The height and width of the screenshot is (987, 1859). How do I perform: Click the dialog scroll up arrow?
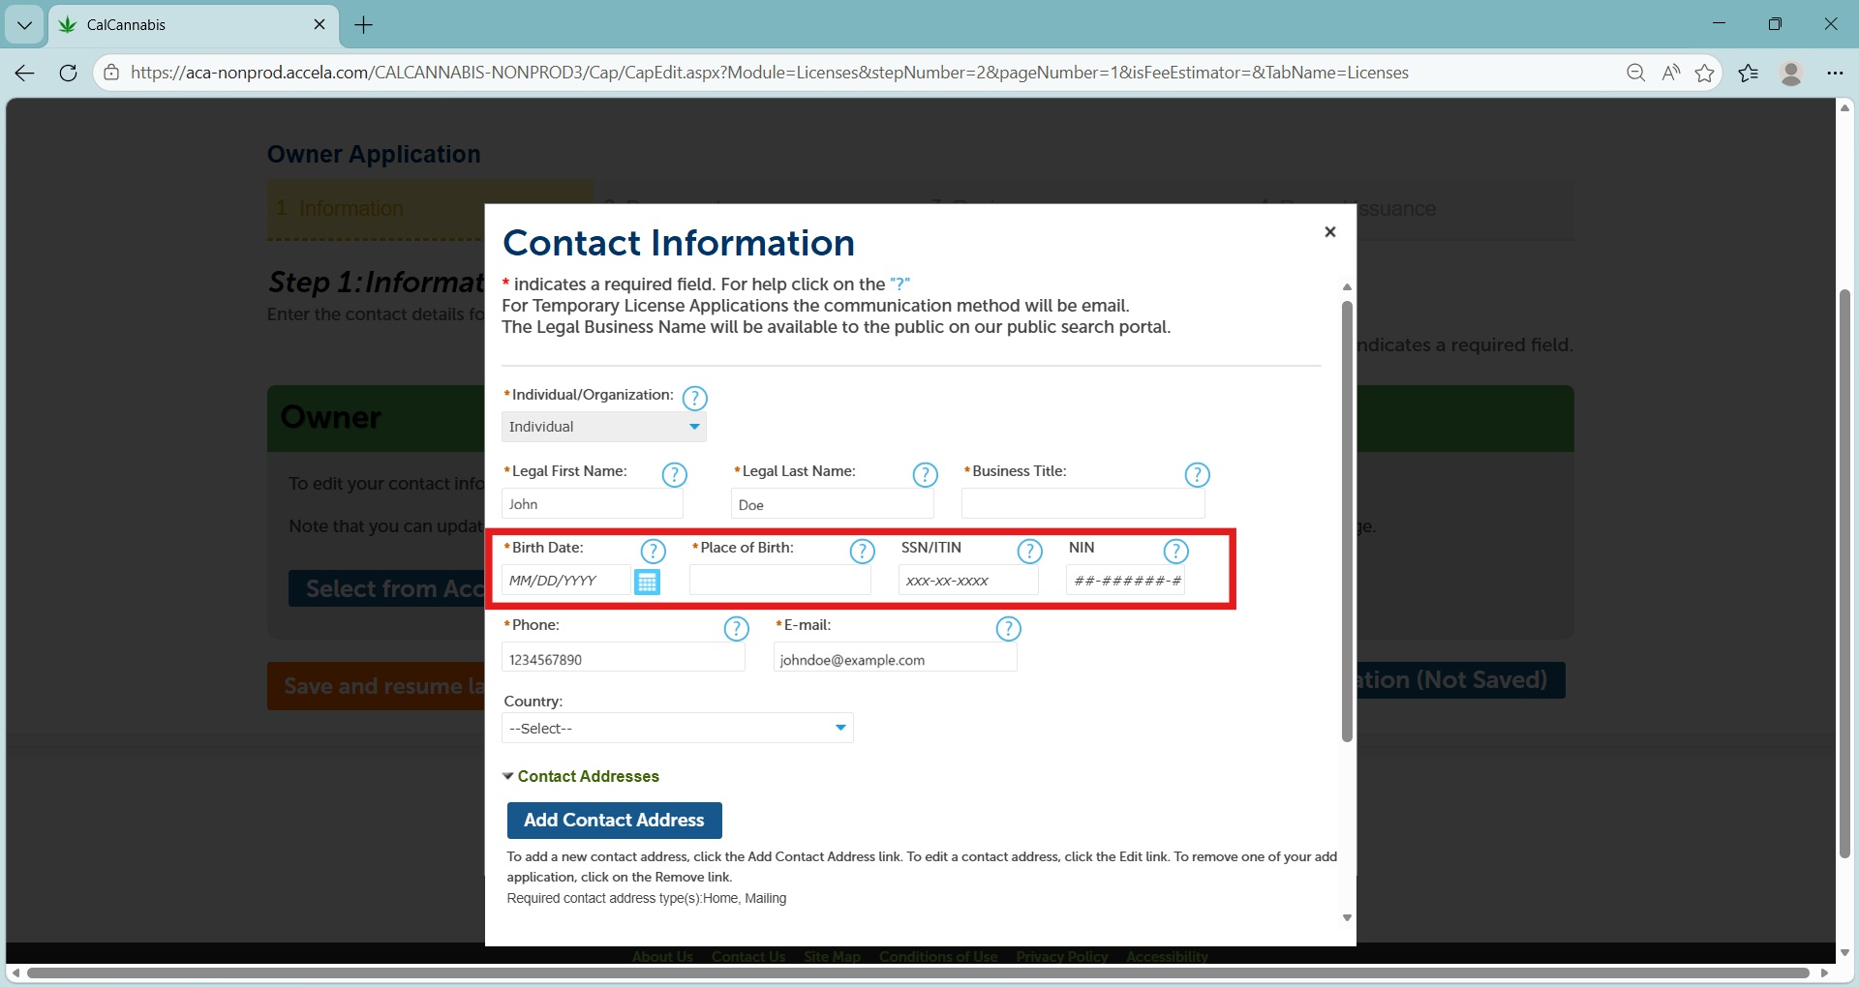(1347, 287)
